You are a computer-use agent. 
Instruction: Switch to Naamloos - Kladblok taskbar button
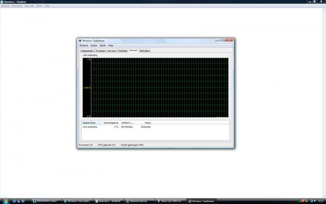[109, 201]
